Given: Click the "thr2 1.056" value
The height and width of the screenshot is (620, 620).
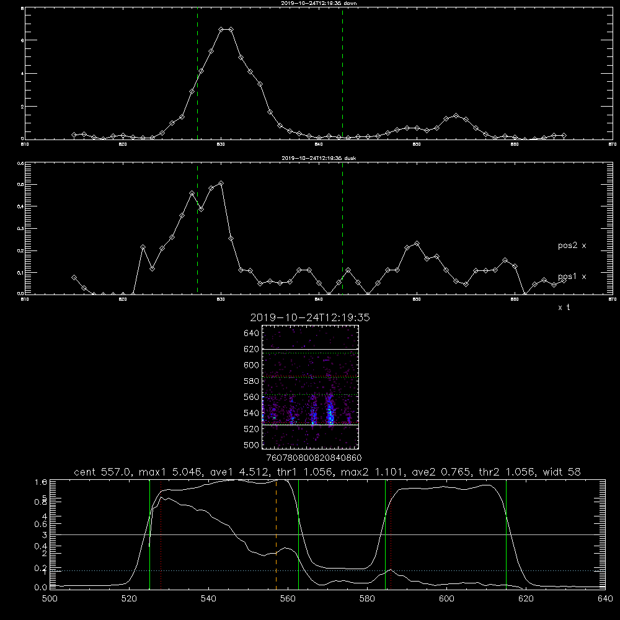Looking at the screenshot, I should [x=507, y=472].
